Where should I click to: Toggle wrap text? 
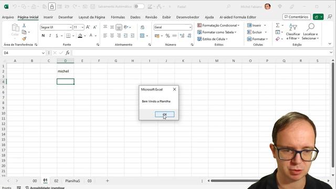tap(142, 27)
